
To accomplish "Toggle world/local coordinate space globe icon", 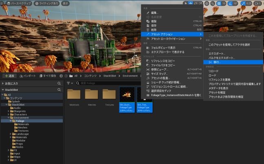I will (207, 3).
